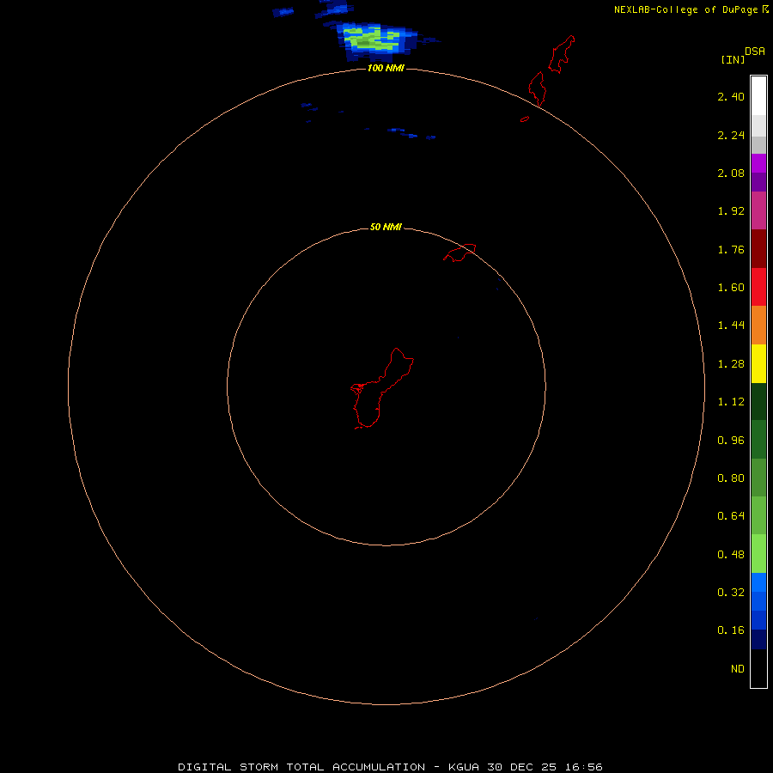Image resolution: width=773 pixels, height=773 pixels.
Task: Click the 1.44 legend value
Action: tap(731, 325)
